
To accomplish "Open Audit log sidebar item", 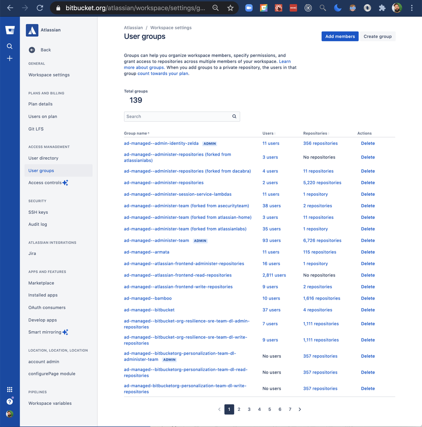I will coord(38,224).
